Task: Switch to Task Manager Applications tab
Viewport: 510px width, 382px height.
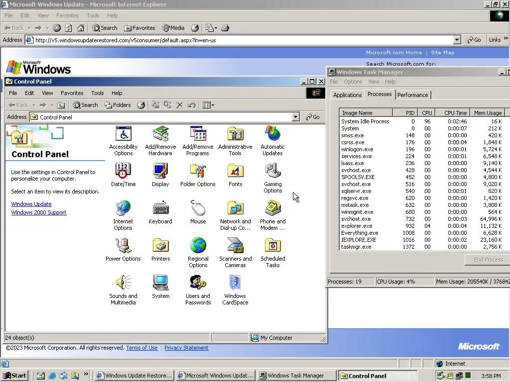Action: tap(347, 95)
